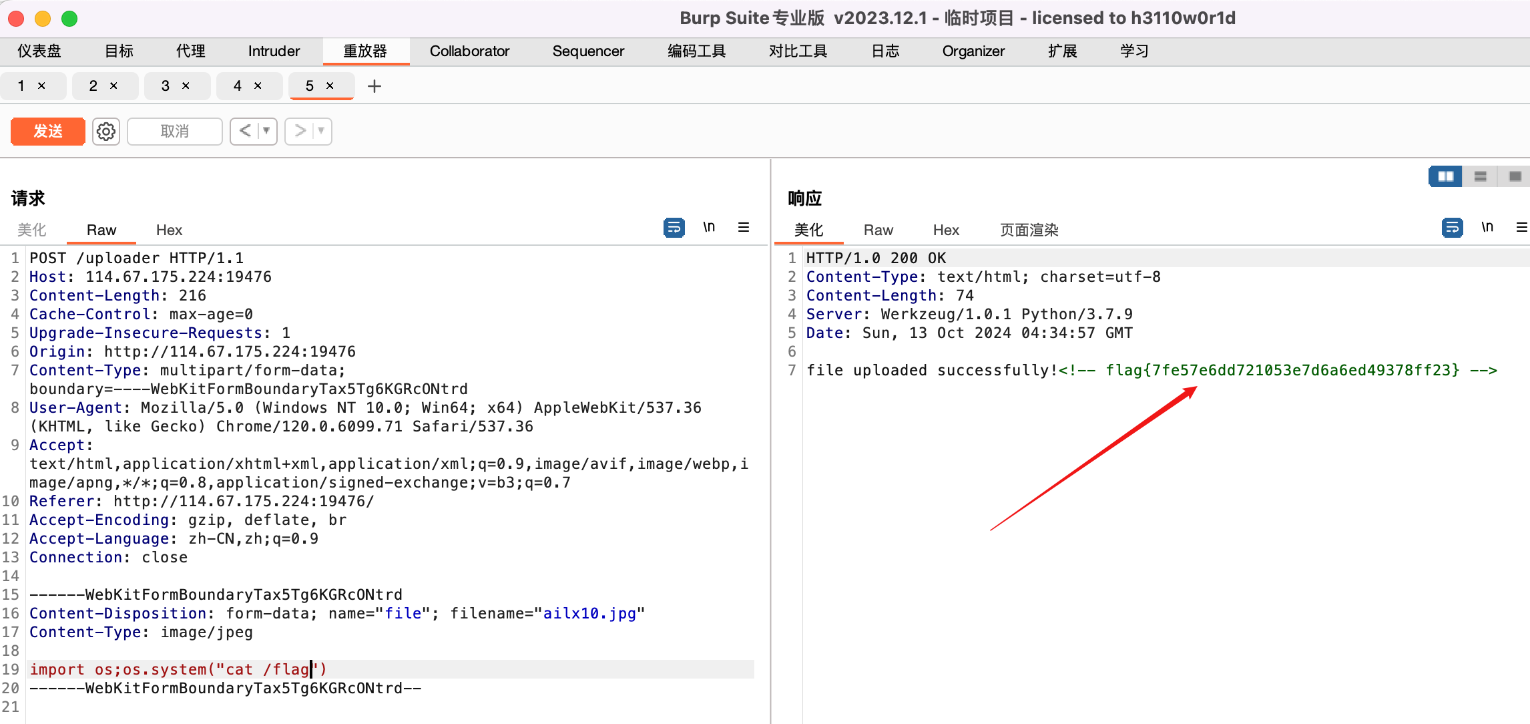Switch to the Raw tab in response panel
The height and width of the screenshot is (724, 1530).
point(878,230)
